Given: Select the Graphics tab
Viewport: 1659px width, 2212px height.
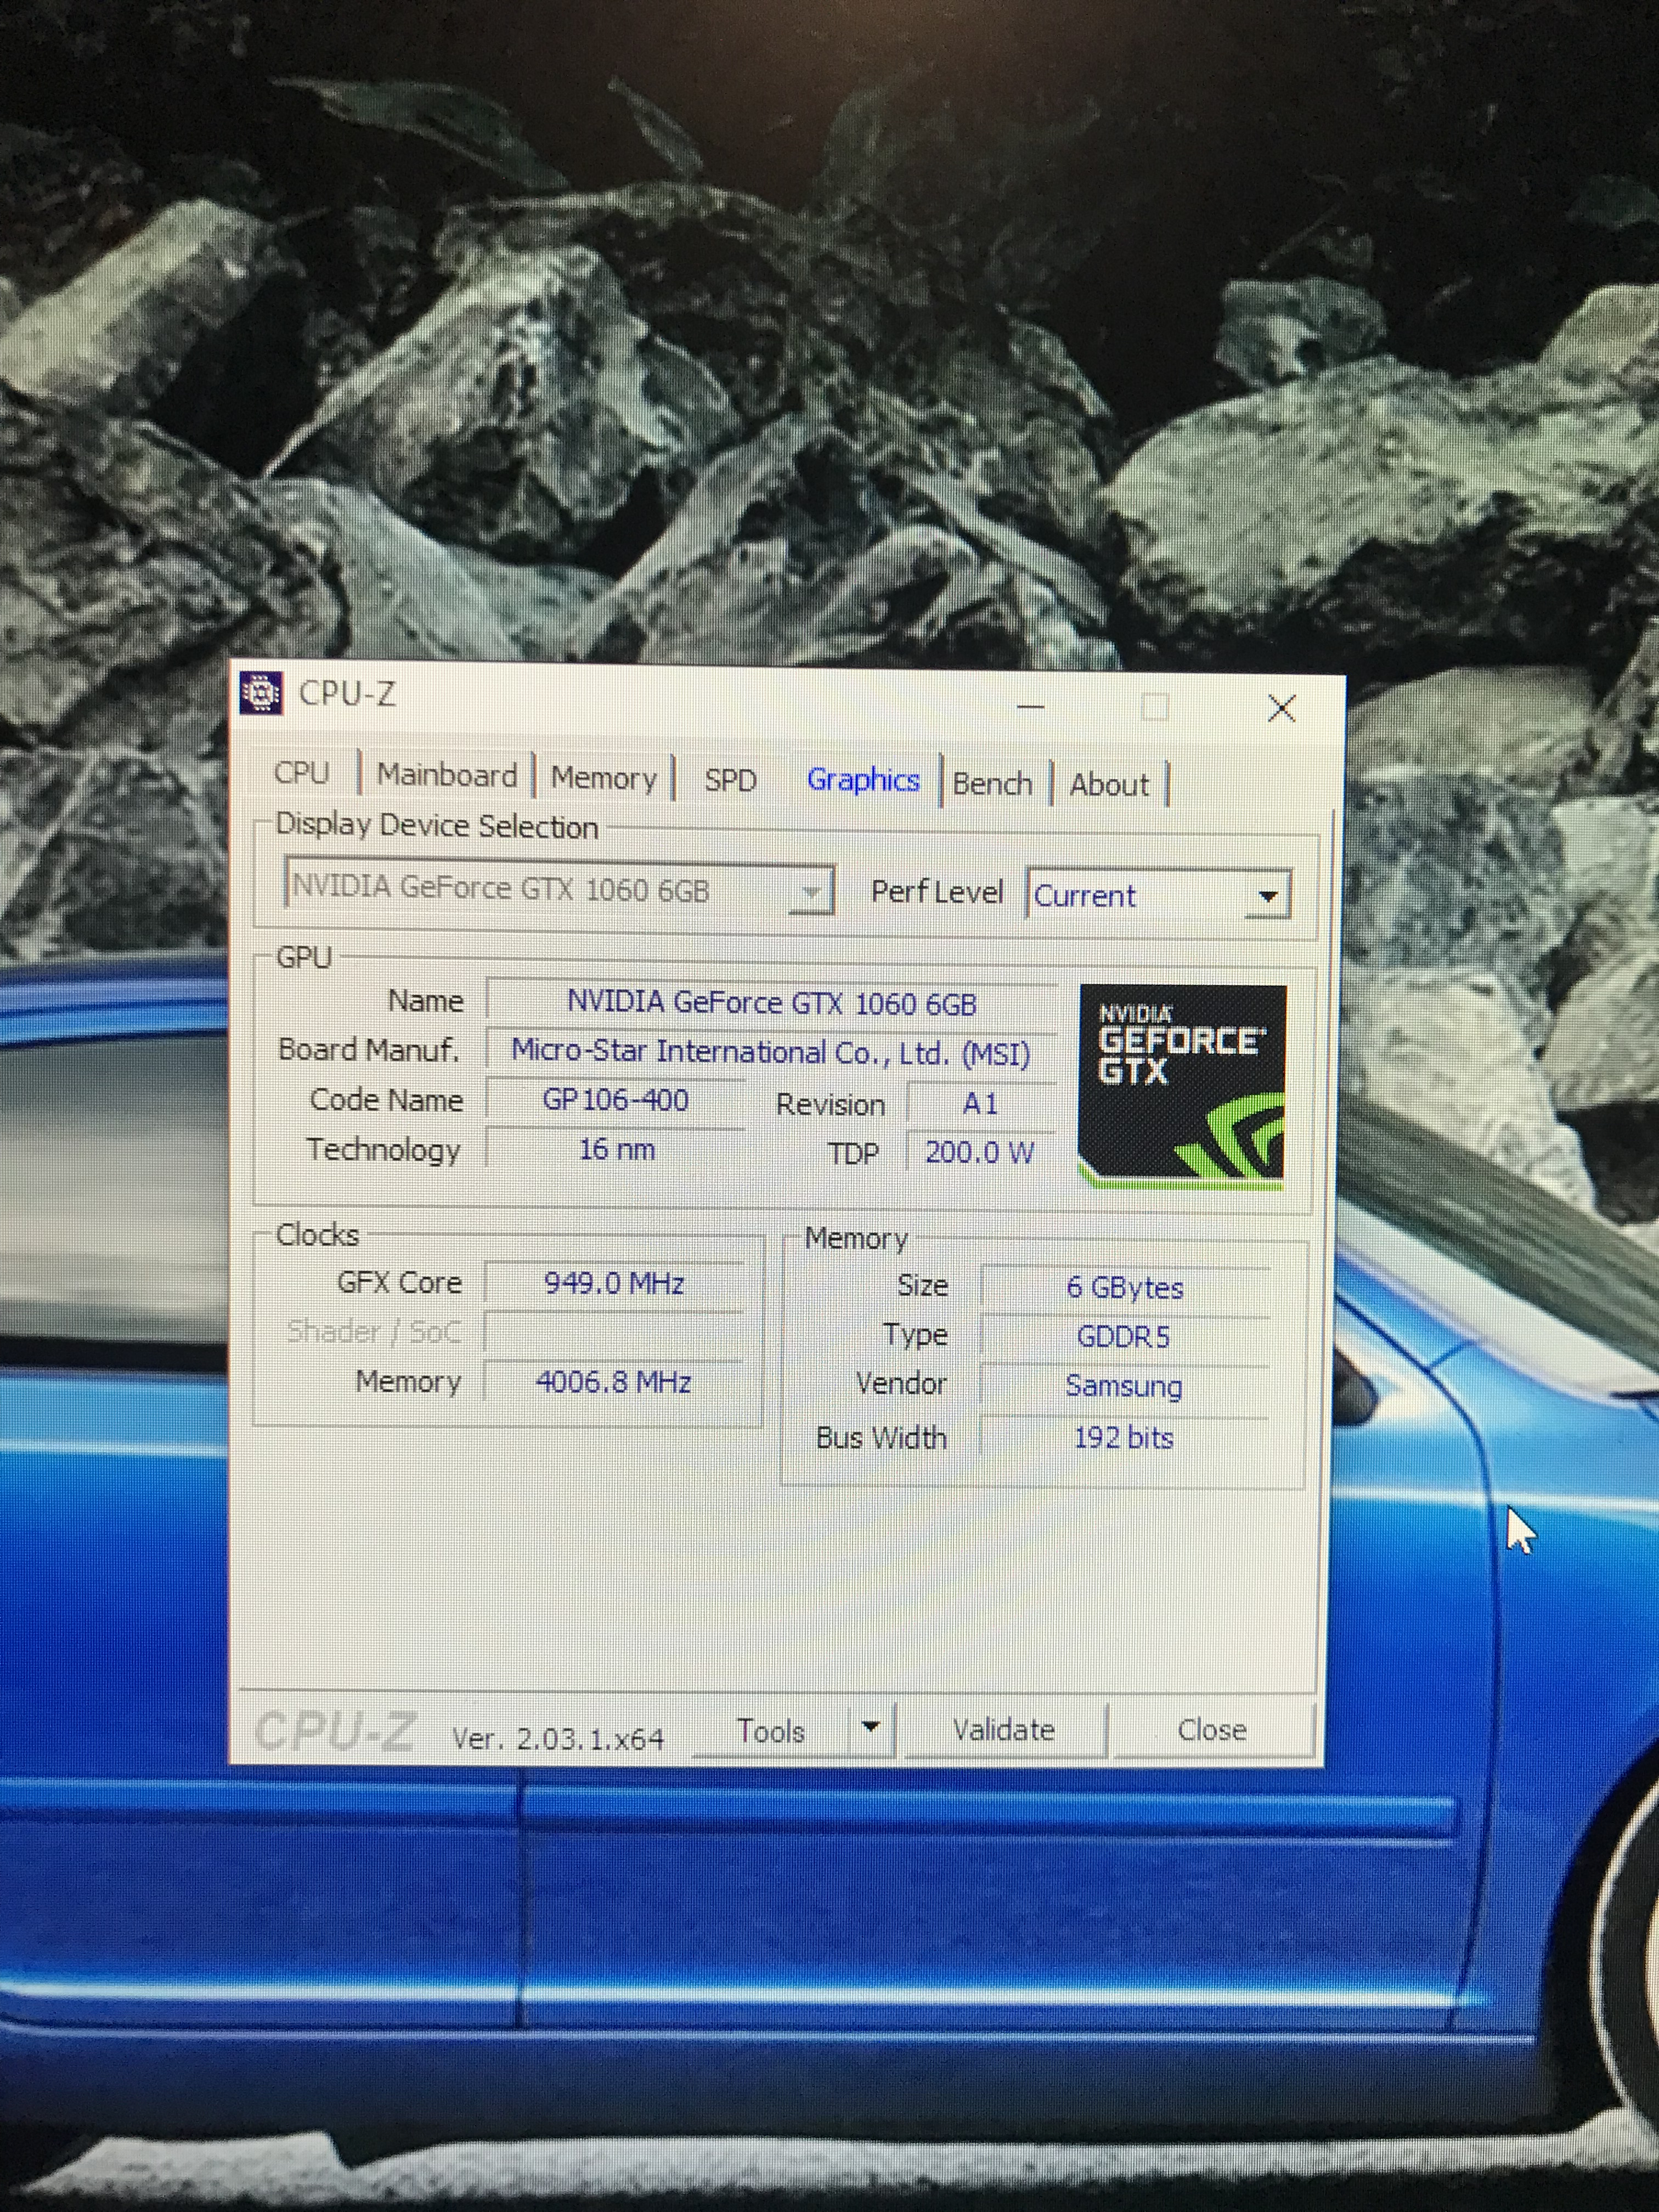Looking at the screenshot, I should [863, 780].
